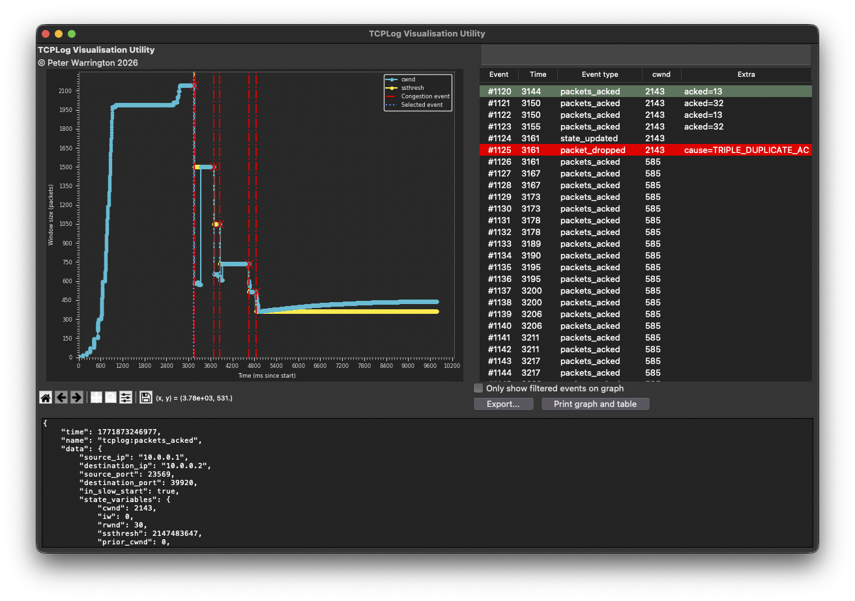This screenshot has width=855, height=601.
Task: Select event row #1123
Action: (646, 127)
